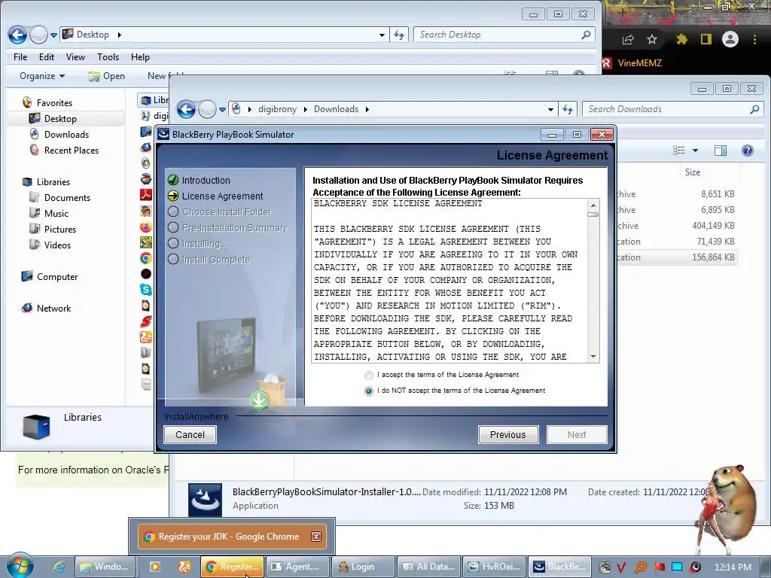
Task: Click the Chrome bookmark star icon
Action: point(652,39)
